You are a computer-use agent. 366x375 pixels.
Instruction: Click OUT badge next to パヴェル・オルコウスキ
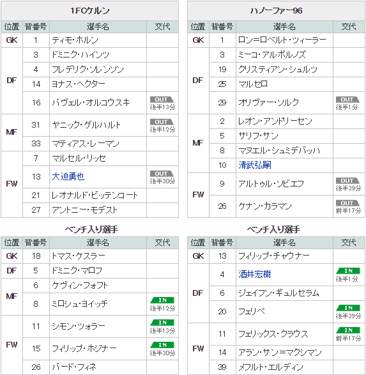click(x=162, y=100)
